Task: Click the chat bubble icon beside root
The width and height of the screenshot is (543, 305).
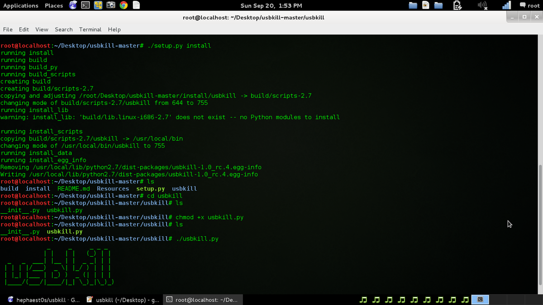Action: pos(523,5)
